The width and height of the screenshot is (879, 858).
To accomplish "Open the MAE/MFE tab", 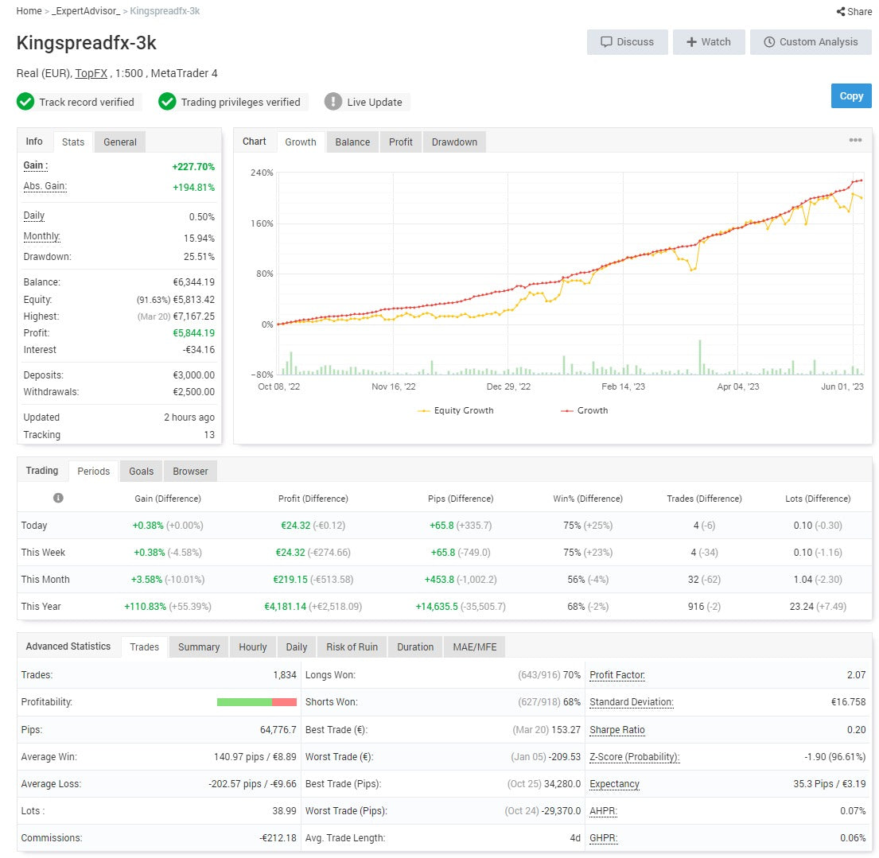I will click(475, 646).
